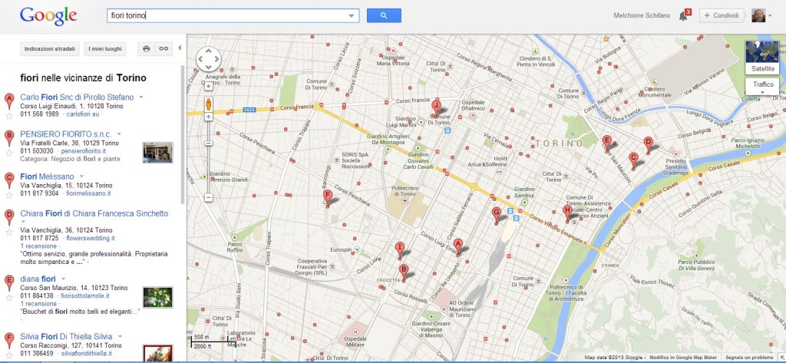
Task: Click the zoom out minus button
Action: (x=208, y=197)
